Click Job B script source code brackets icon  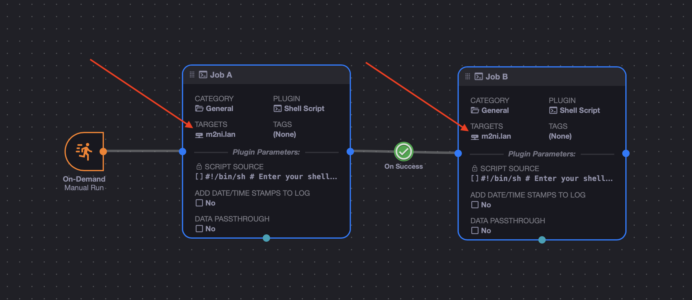(x=475, y=179)
